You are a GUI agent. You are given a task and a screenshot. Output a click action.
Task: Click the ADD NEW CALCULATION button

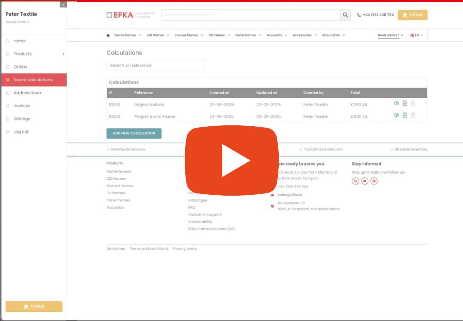tap(134, 133)
